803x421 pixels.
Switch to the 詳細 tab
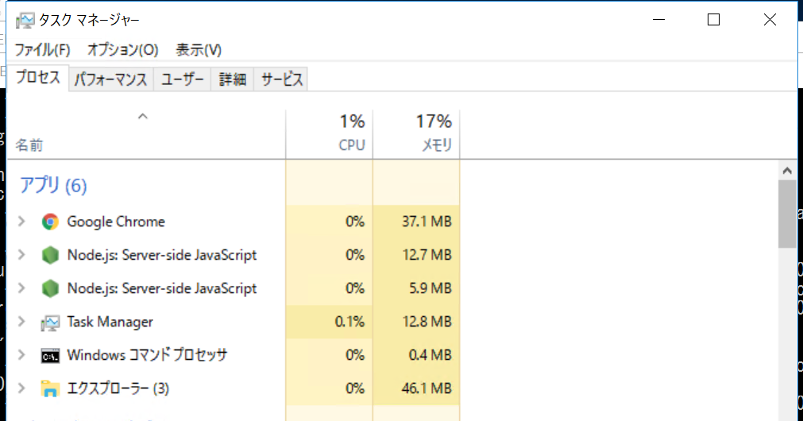233,79
